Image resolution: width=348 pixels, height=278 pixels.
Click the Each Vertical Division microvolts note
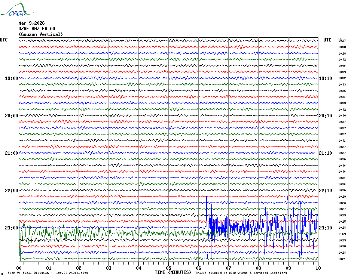[48, 273]
